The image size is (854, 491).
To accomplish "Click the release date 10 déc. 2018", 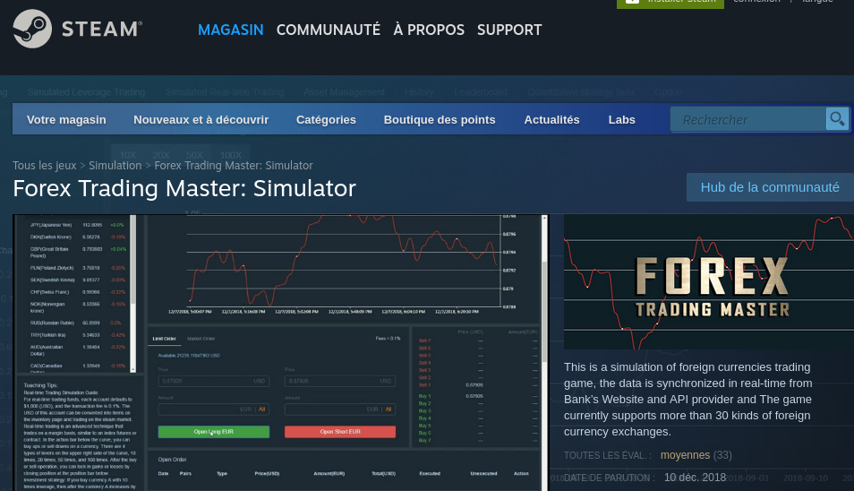I will (x=695, y=478).
